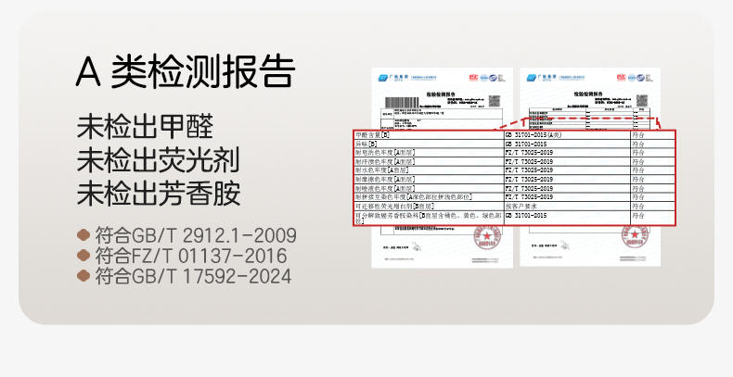Viewport: 733px width, 377px height.
Task: Click '符合FZ/T 01137-2016' standard text
Action: [x=191, y=256]
